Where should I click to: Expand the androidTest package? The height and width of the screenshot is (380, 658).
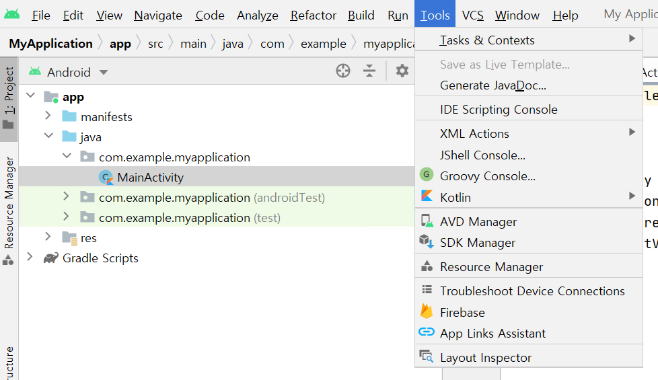66,196
